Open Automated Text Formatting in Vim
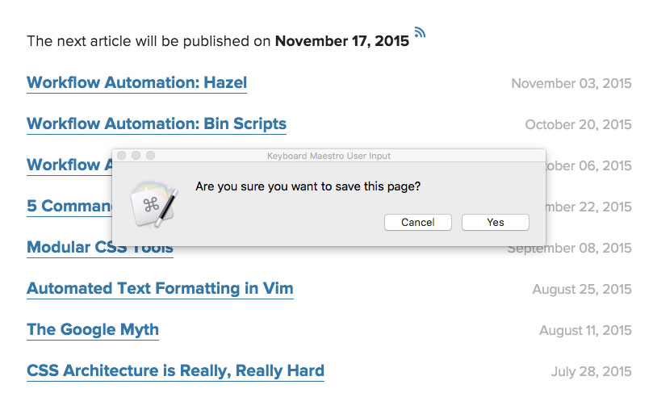Viewport: 653px width, 393px height. 160,288
